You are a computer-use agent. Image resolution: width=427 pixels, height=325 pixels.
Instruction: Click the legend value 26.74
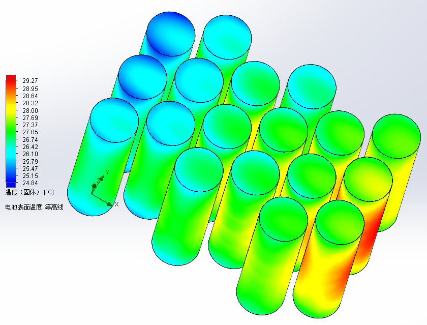(30, 139)
